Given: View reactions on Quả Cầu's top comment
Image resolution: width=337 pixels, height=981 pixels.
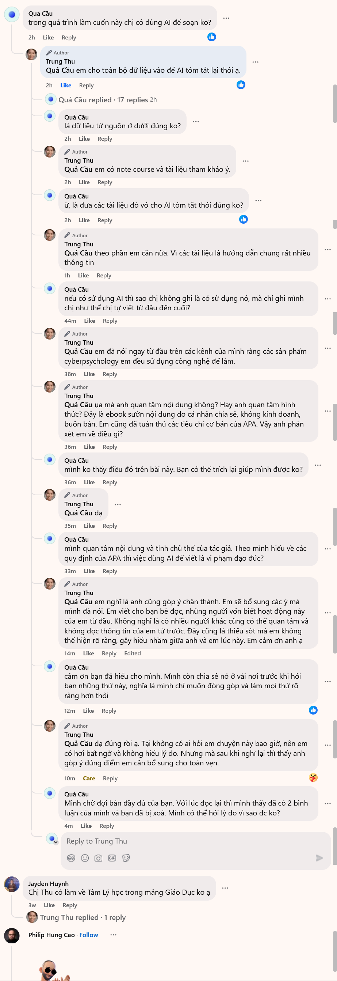Looking at the screenshot, I should [x=212, y=37].
